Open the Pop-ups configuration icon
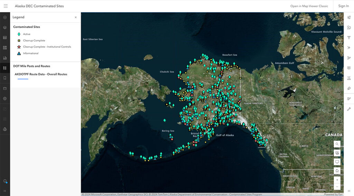This screenshot has height=196, width=354. point(349,68)
